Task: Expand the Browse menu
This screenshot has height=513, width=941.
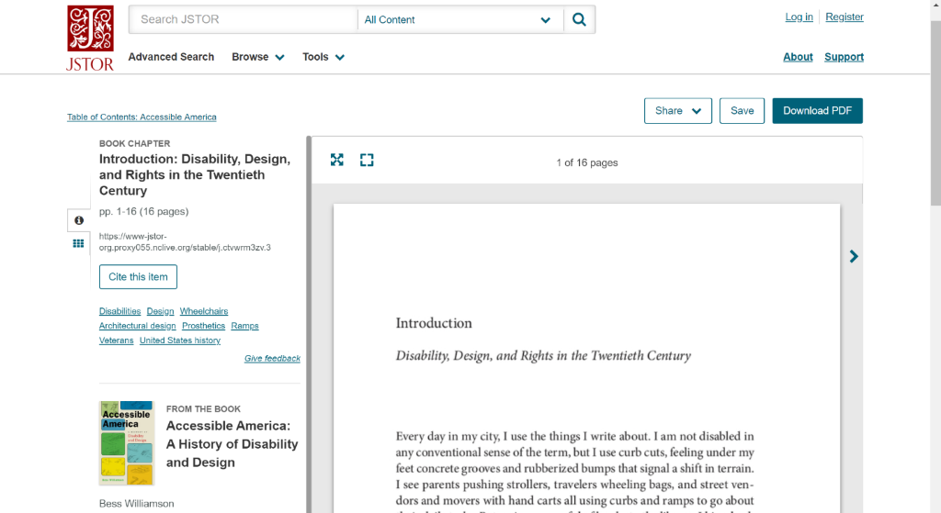Action: click(x=257, y=57)
